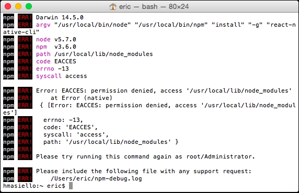Click the "syscall: 'access'," object line
Image resolution: width=299 pixels, height=193 pixels.
[76, 134]
